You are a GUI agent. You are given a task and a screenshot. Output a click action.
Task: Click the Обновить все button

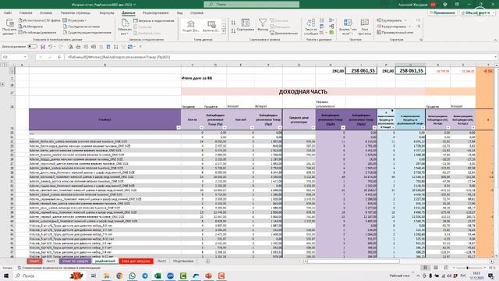(x=125, y=27)
